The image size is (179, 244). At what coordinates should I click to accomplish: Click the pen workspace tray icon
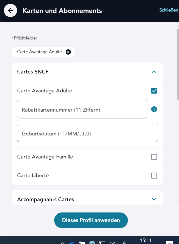pyautogui.click(x=125, y=243)
